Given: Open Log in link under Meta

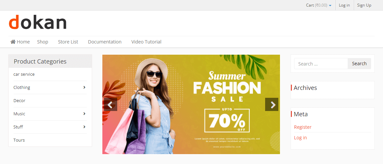Looking at the screenshot, I should click(x=300, y=138).
